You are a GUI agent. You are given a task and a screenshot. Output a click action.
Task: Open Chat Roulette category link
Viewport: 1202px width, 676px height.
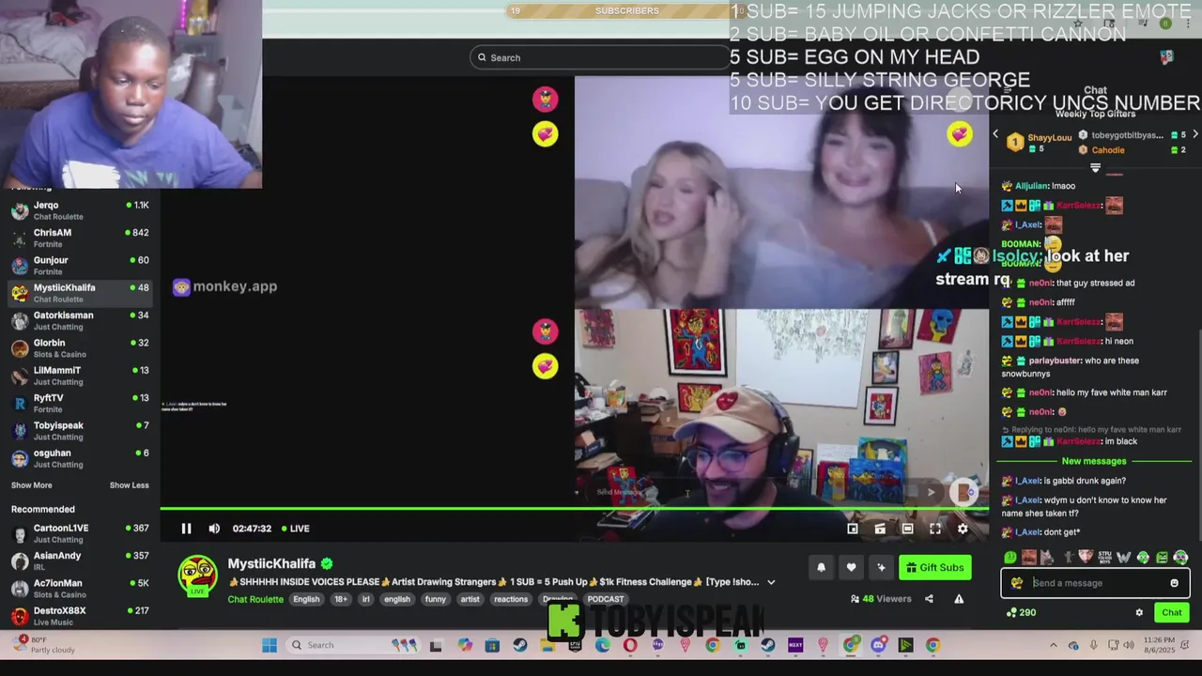[x=255, y=599]
